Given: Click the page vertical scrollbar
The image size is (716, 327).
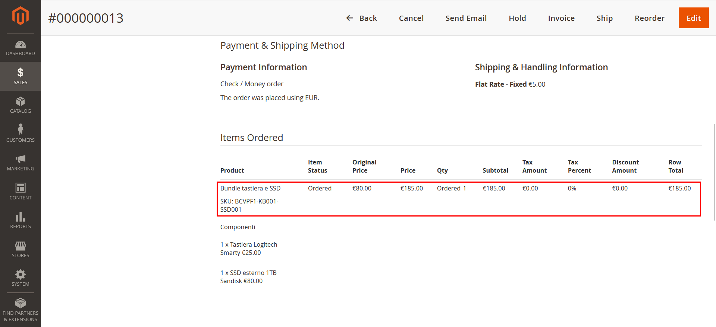Looking at the screenshot, I should (x=714, y=171).
